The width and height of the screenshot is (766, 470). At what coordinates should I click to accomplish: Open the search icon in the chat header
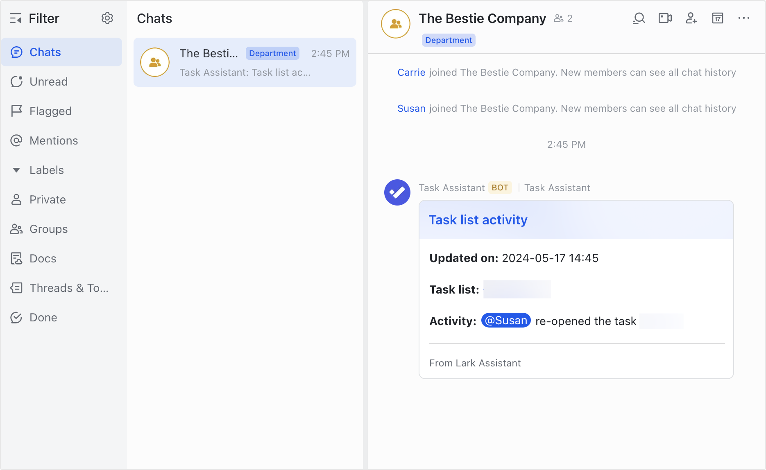[639, 18]
